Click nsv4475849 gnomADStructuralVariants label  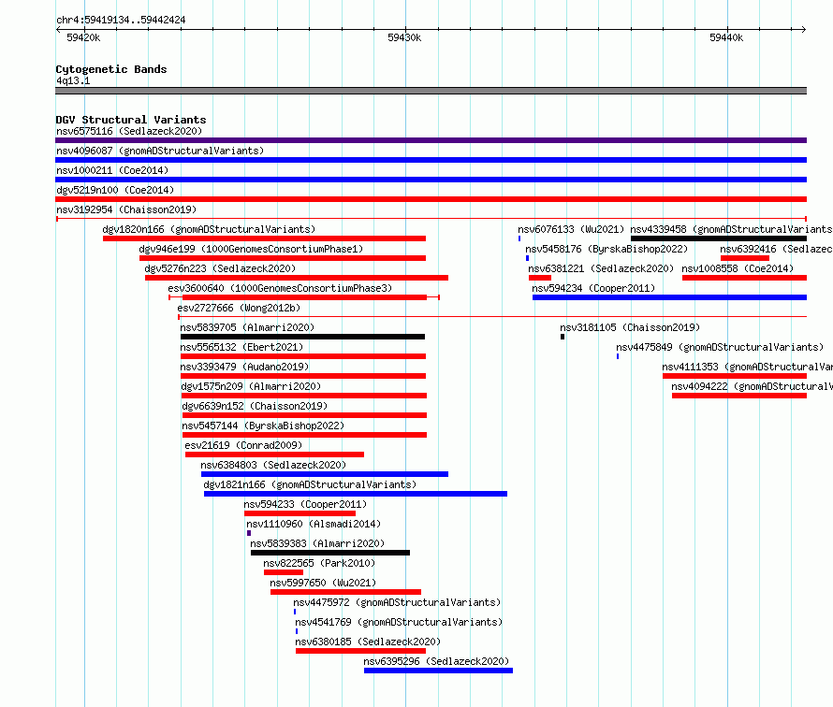click(720, 347)
